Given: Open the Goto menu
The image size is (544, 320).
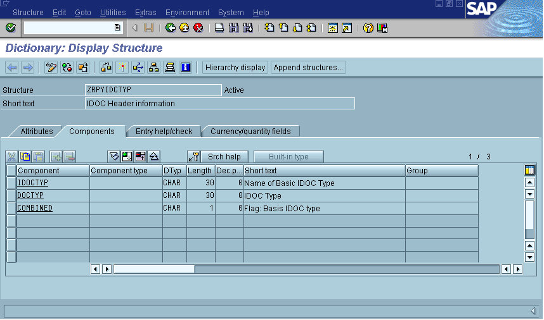Looking at the screenshot, I should pyautogui.click(x=83, y=13).
